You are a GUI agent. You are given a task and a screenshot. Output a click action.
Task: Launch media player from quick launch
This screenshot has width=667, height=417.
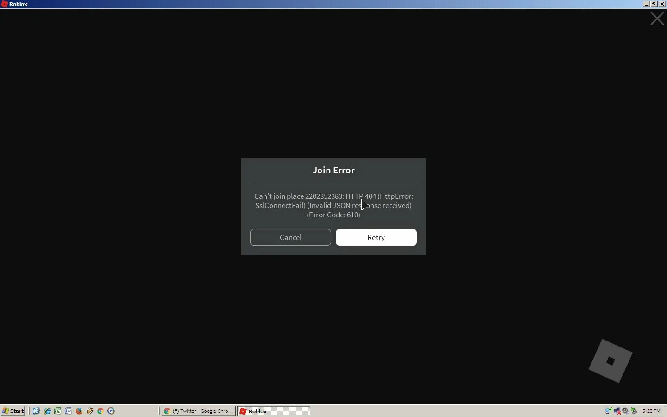[x=111, y=411]
